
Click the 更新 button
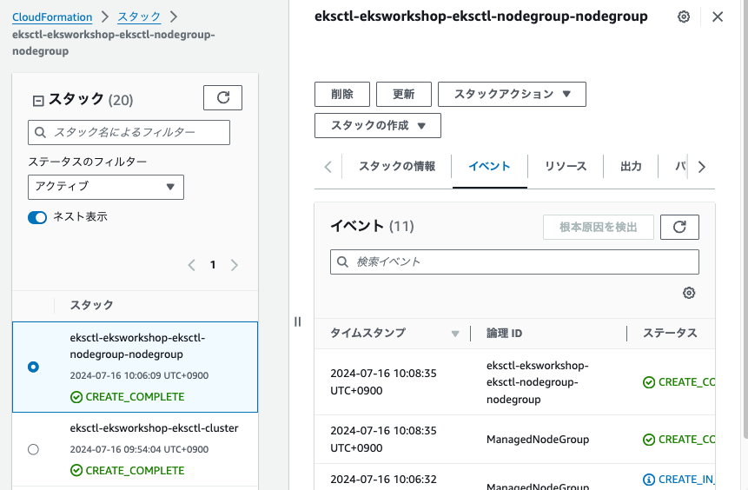pyautogui.click(x=404, y=95)
